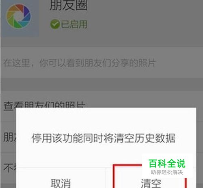Dismiss the dialog with 取消
Viewport: 203px width, 188px height.
pyautogui.click(x=61, y=183)
